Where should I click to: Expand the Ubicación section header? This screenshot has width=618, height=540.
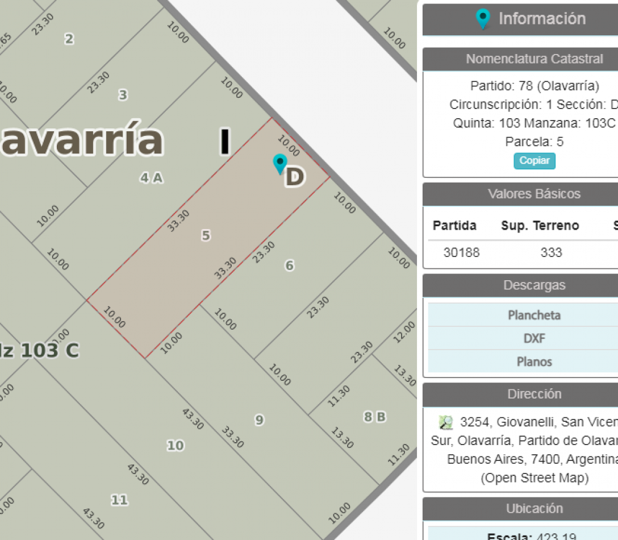click(x=534, y=509)
